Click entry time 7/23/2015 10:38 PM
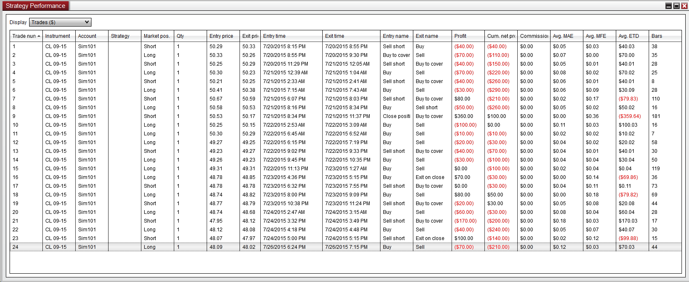The width and height of the screenshot is (689, 282). point(286,204)
